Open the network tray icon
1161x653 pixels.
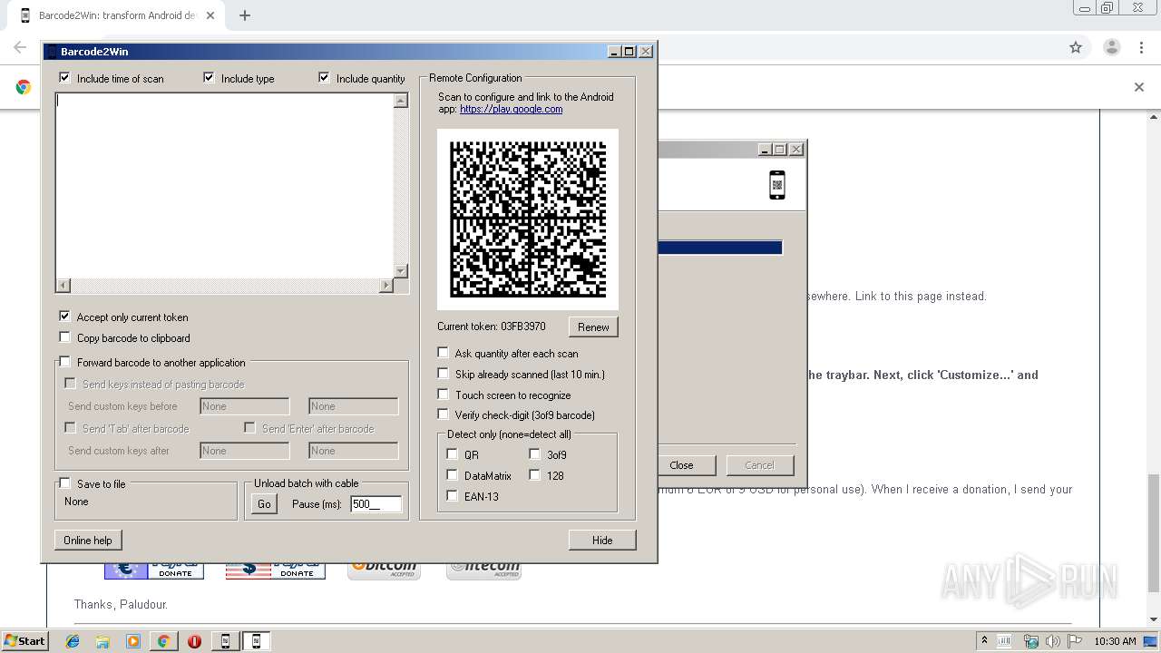[1030, 641]
